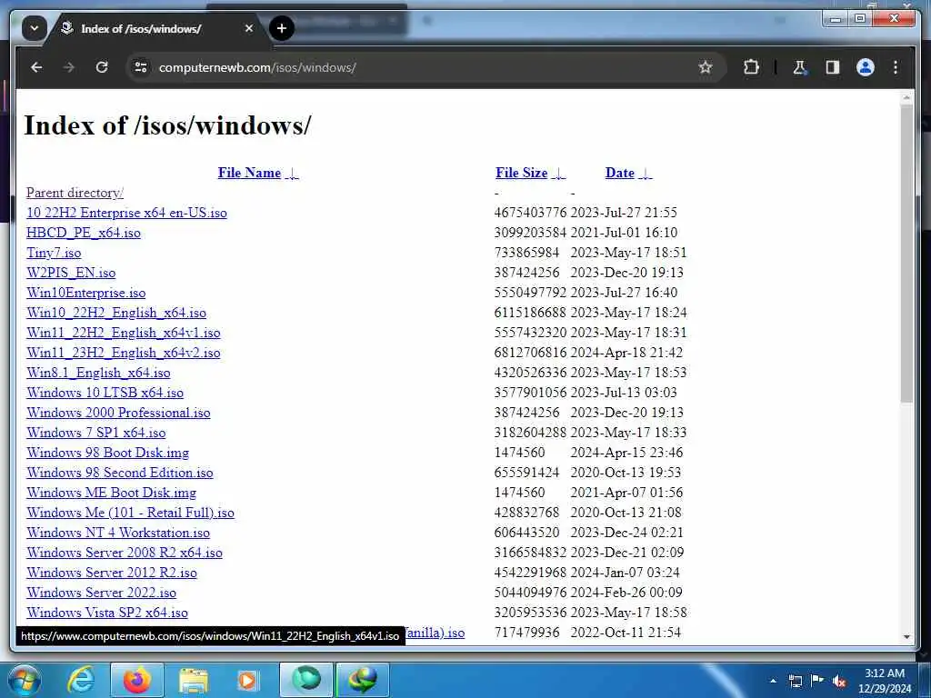
Task: Open the clock showing 3:12 AM
Action: 884,680
